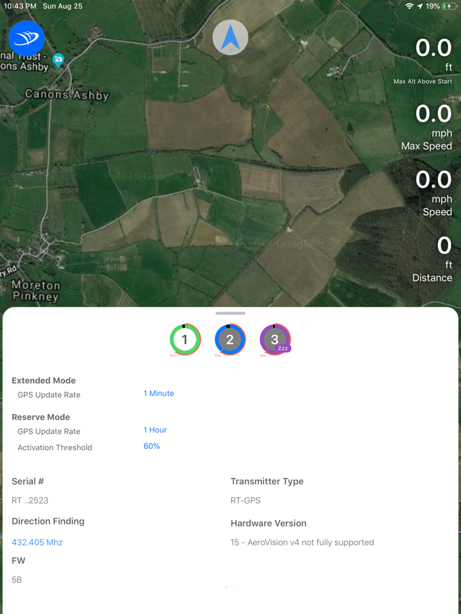Tap the 'Direction Finding' heading
461x614 pixels.
48,521
